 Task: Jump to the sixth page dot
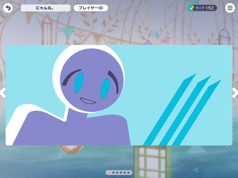(128, 173)
